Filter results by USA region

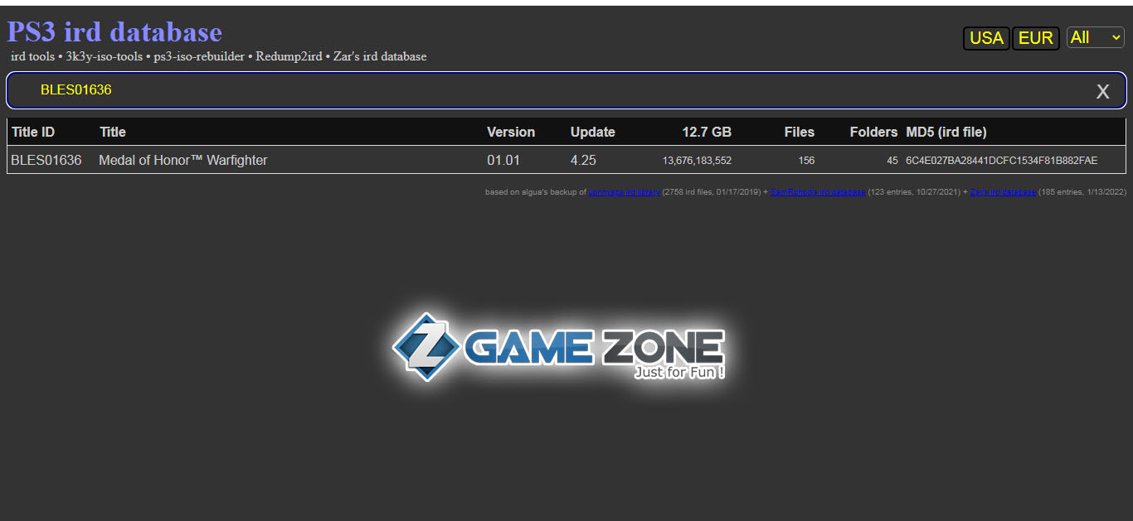pos(986,38)
